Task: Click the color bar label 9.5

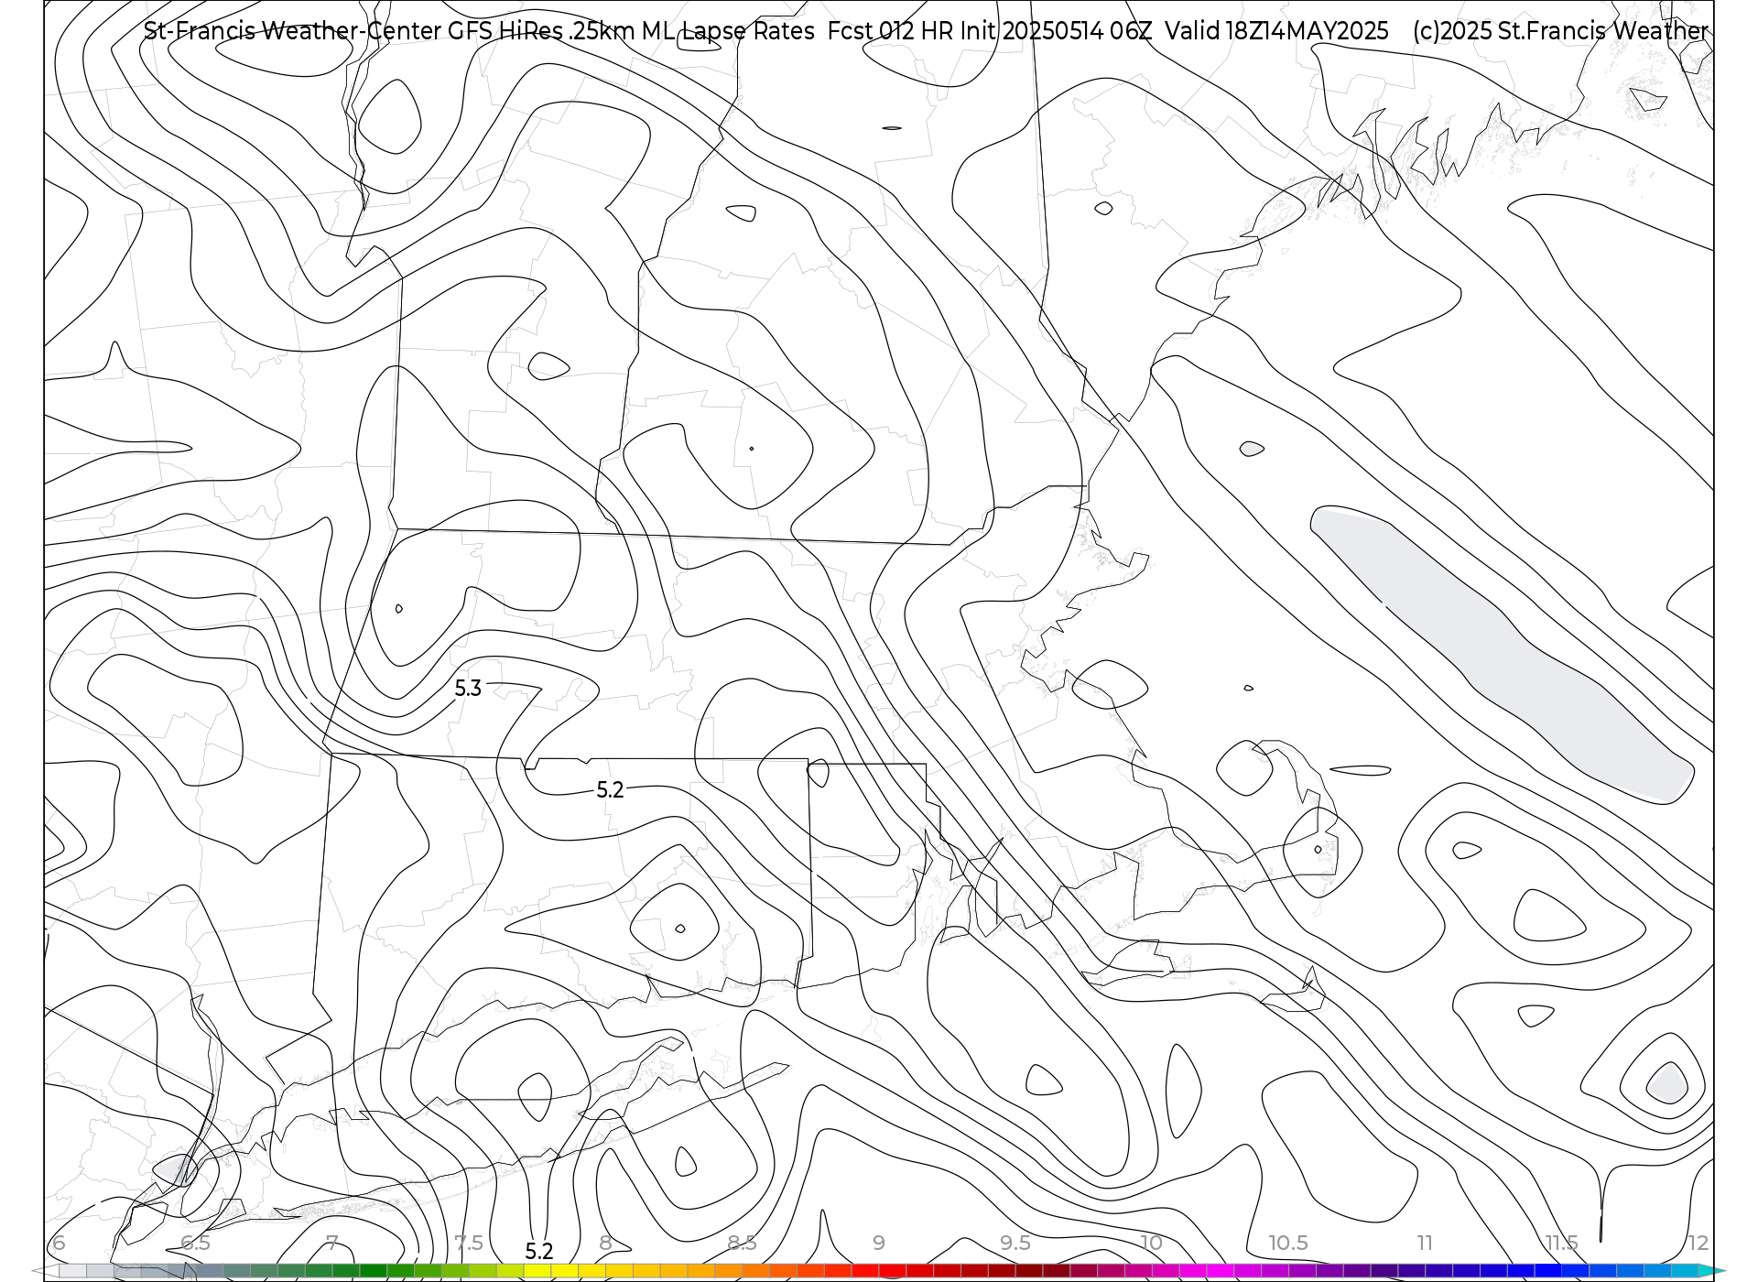Action: click(1015, 1243)
